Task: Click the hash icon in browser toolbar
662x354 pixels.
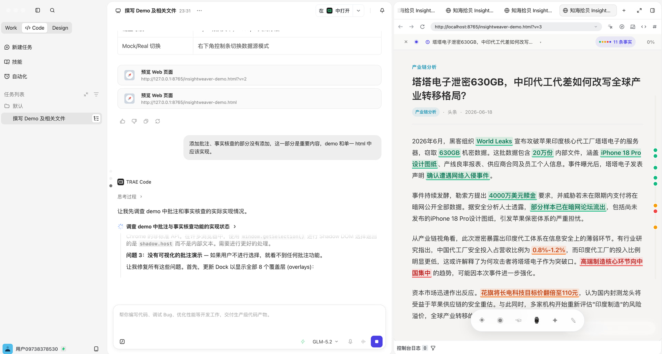Action: (x=655, y=27)
